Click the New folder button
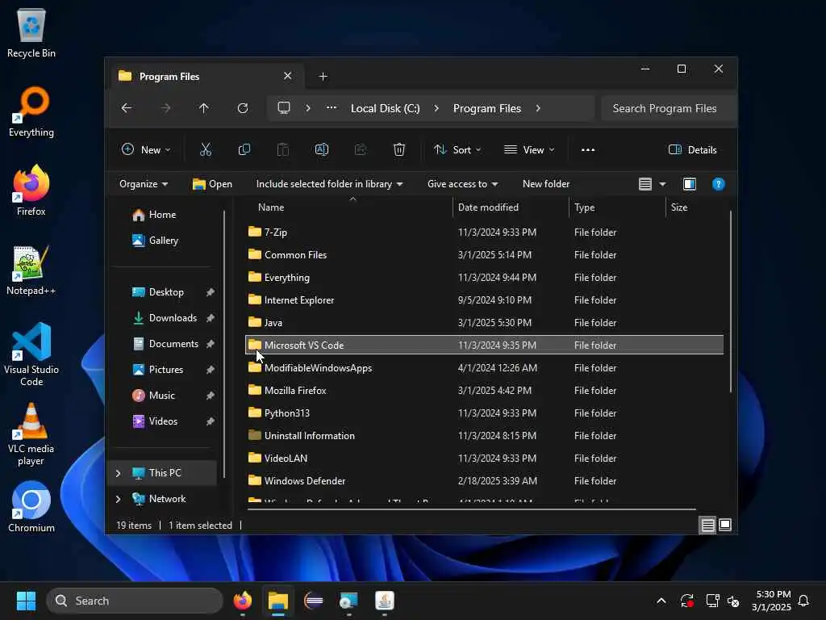This screenshot has width=826, height=620. 546,184
